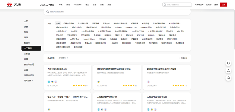The width and height of the screenshot is (235, 112).
Task: Click clock icon beside 2023/06/19 date
Action: 48,86
